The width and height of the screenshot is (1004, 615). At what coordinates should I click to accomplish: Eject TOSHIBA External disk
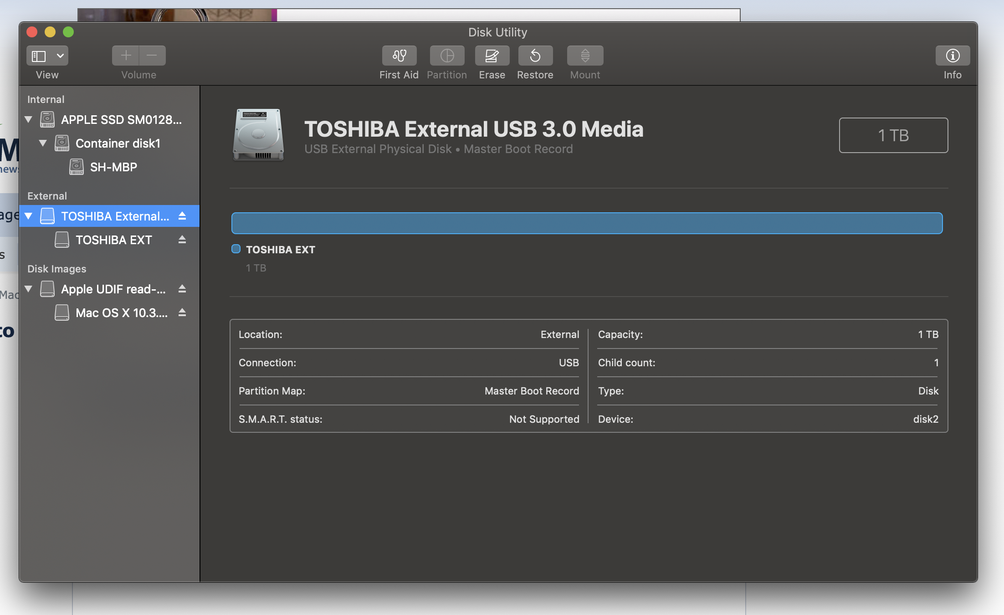[182, 216]
